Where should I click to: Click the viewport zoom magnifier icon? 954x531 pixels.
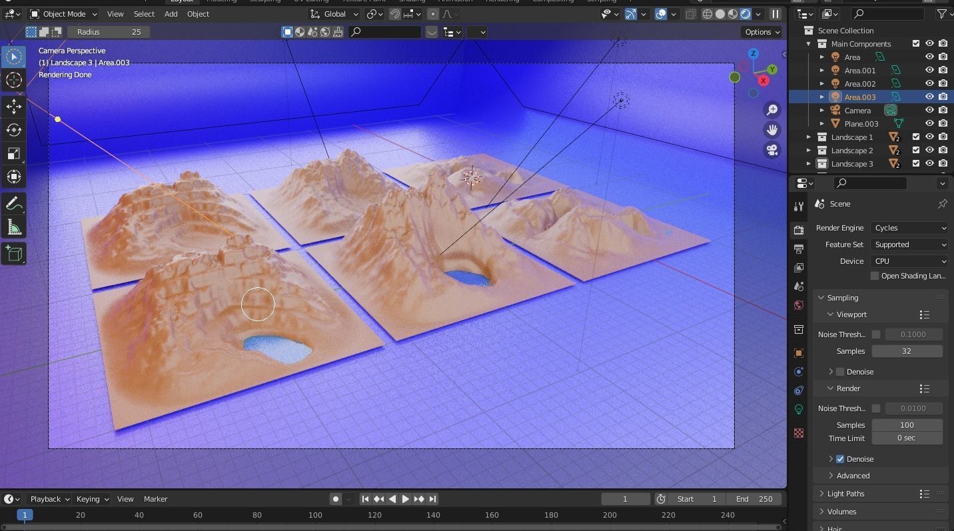pyautogui.click(x=772, y=110)
